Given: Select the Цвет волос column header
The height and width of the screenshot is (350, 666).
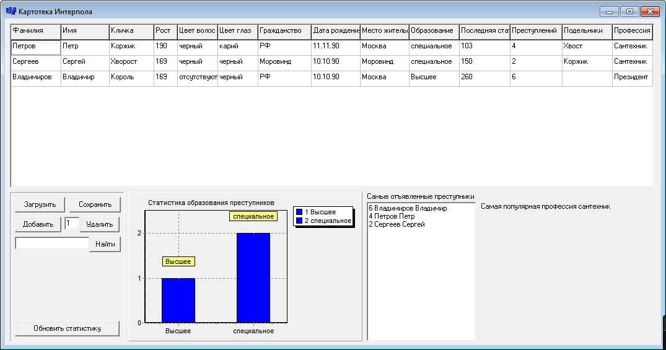Looking at the screenshot, I should coord(198,32).
